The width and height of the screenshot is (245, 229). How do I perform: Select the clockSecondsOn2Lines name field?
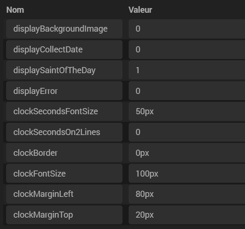(x=64, y=132)
